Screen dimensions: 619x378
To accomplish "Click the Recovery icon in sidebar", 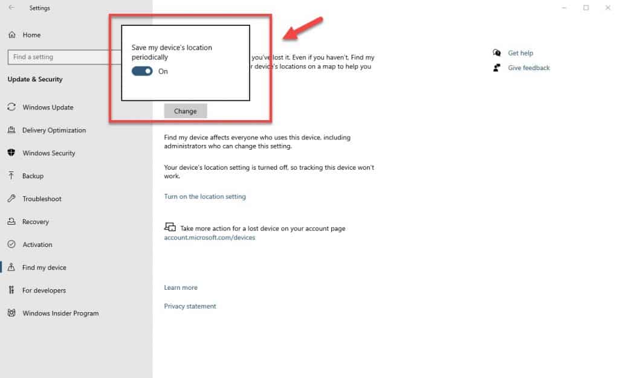I will pyautogui.click(x=11, y=221).
